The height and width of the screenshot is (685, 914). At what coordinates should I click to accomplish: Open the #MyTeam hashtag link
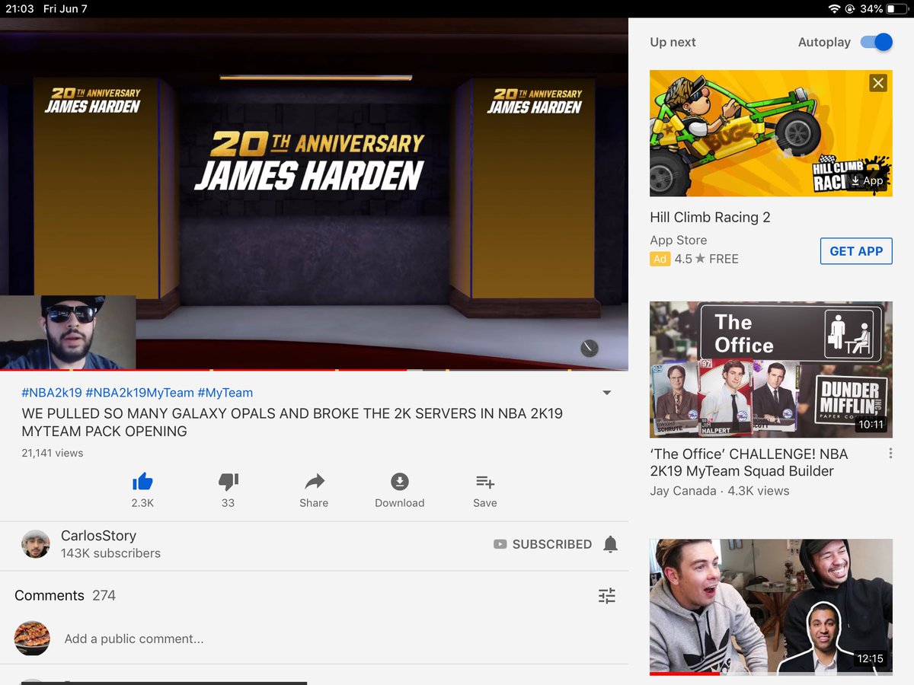[225, 393]
